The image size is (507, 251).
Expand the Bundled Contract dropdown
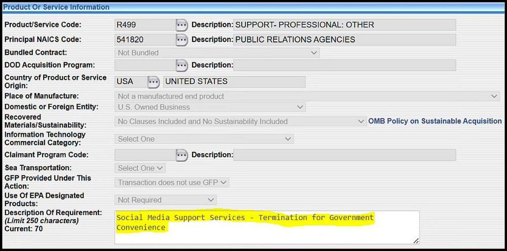coord(217,53)
